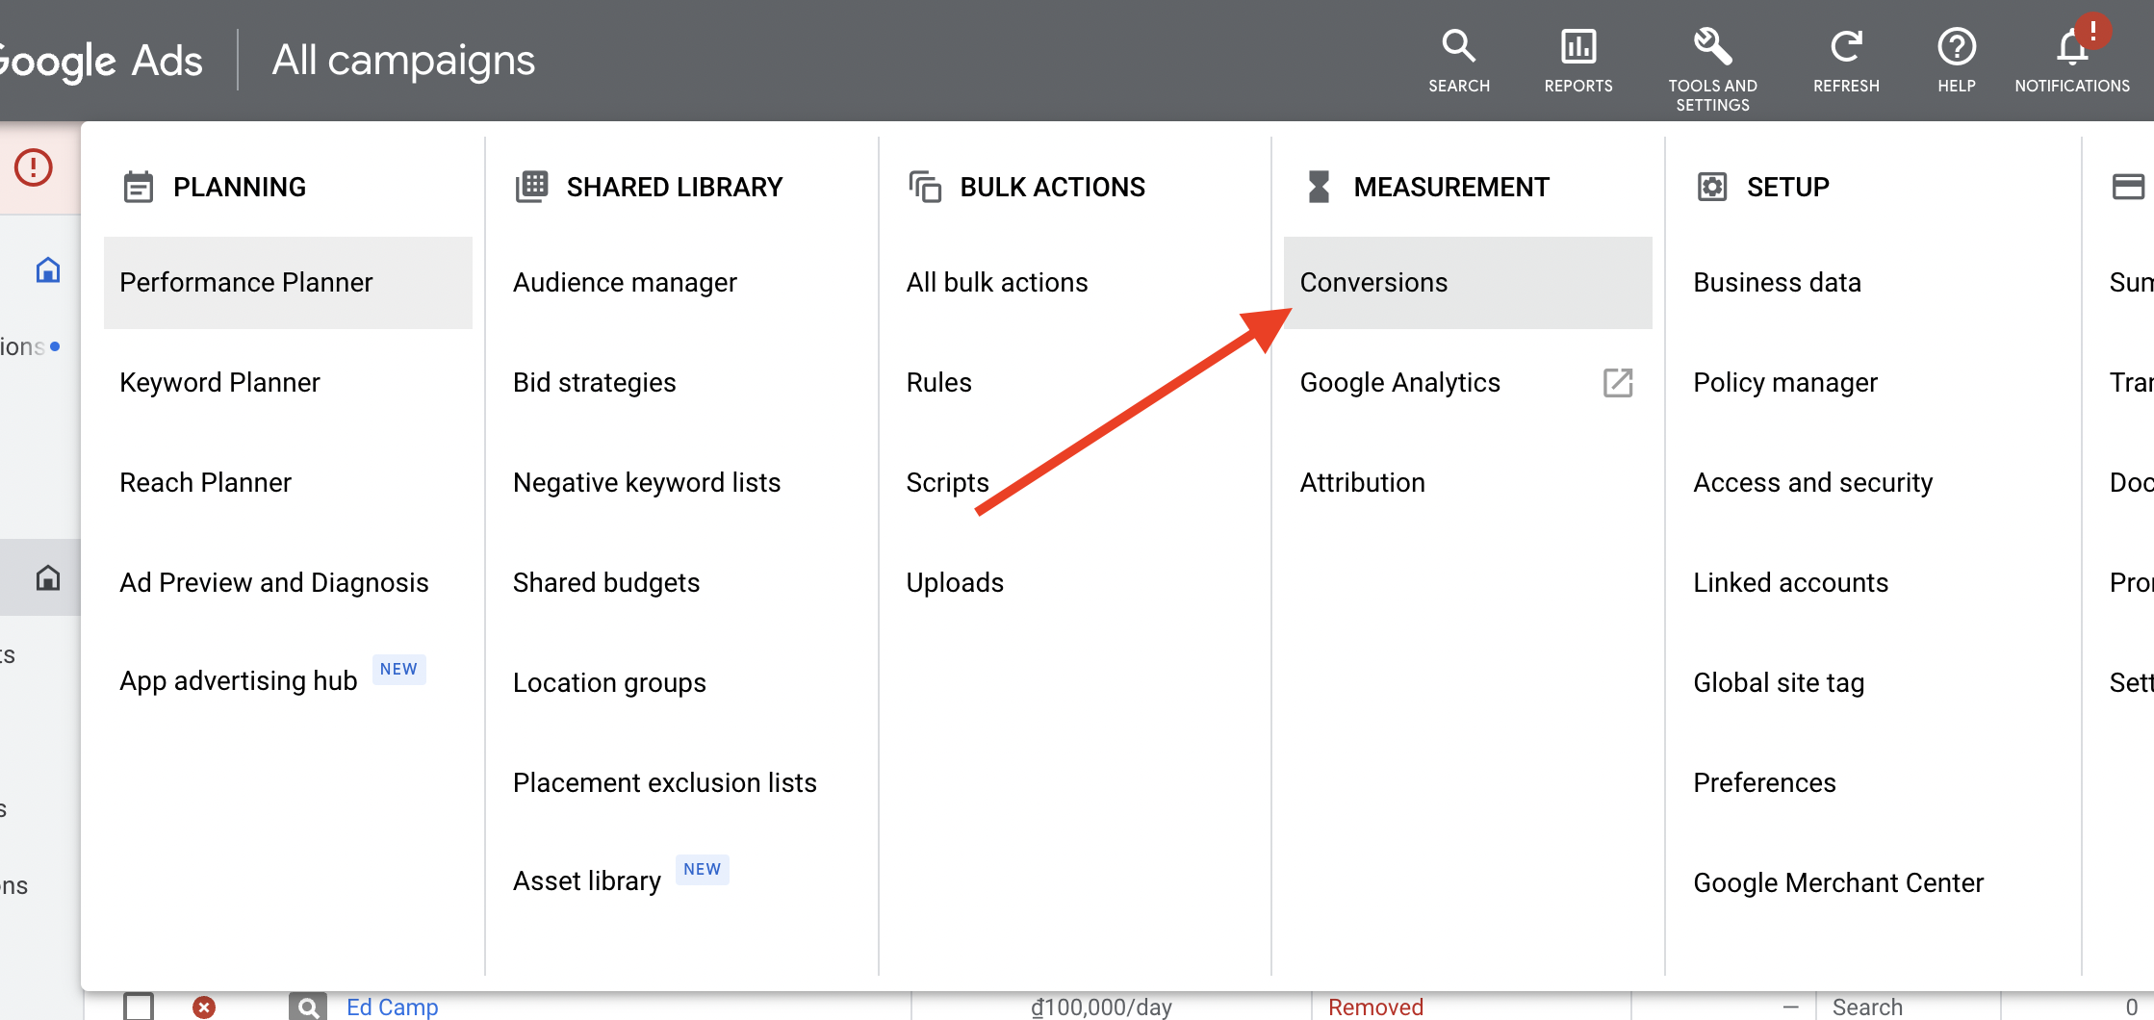Image resolution: width=2154 pixels, height=1020 pixels.
Task: Click the SETUP column header
Action: 1788,187
